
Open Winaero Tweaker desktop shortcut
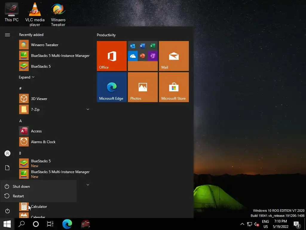58,14
